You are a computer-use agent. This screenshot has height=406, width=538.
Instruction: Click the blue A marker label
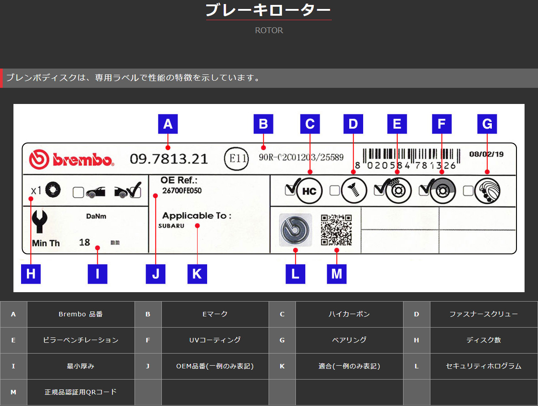coord(168,124)
